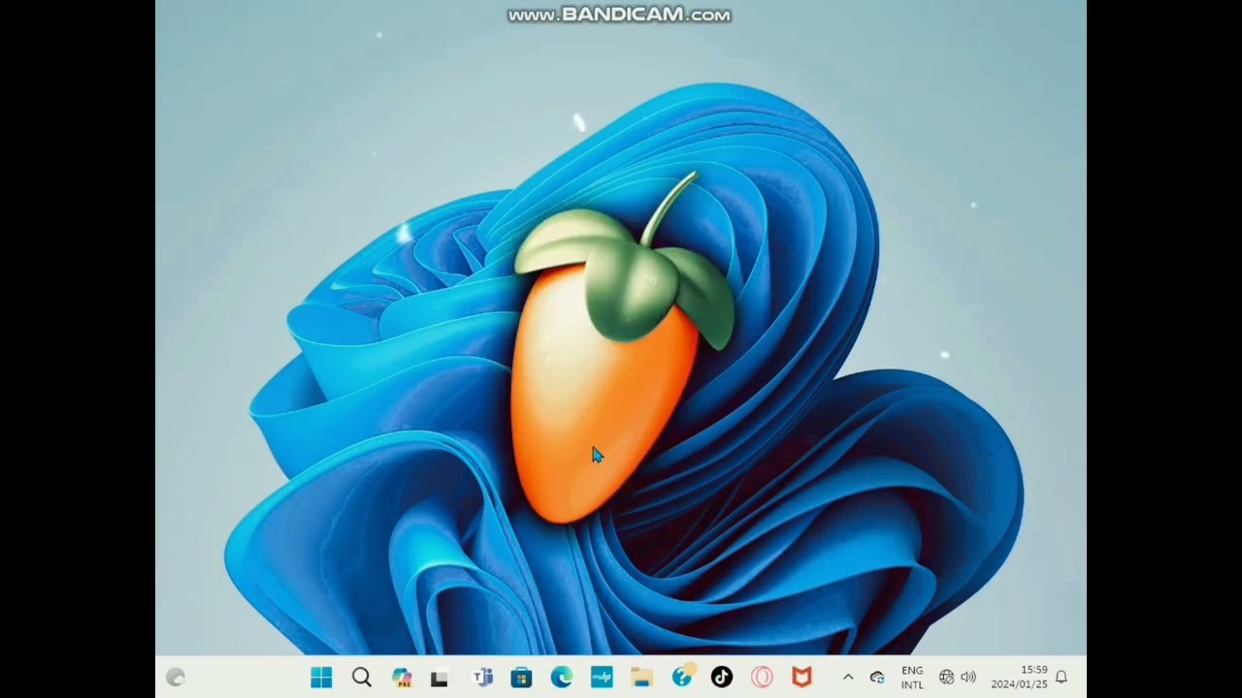Open volume control speaker icon
The width and height of the screenshot is (1242, 698).
[967, 677]
